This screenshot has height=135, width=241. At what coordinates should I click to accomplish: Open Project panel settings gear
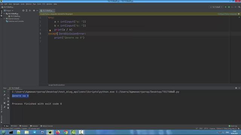click(x=34, y=10)
